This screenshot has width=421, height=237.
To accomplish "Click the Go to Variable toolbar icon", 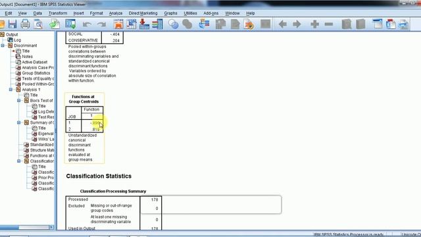I will click(144, 24).
